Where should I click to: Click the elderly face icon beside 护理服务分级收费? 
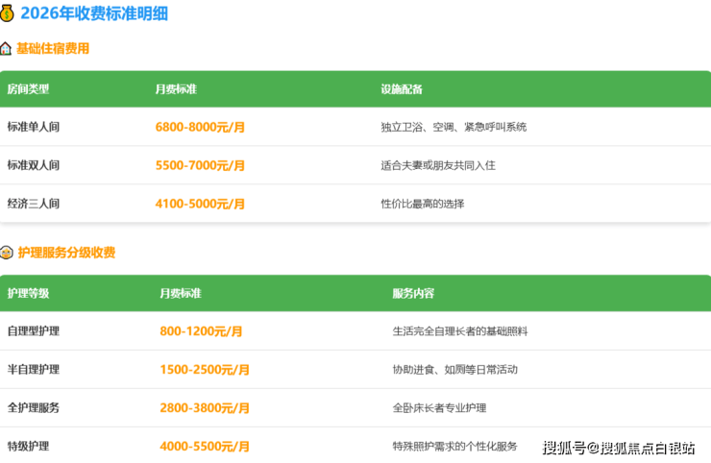pyautogui.click(x=6, y=254)
